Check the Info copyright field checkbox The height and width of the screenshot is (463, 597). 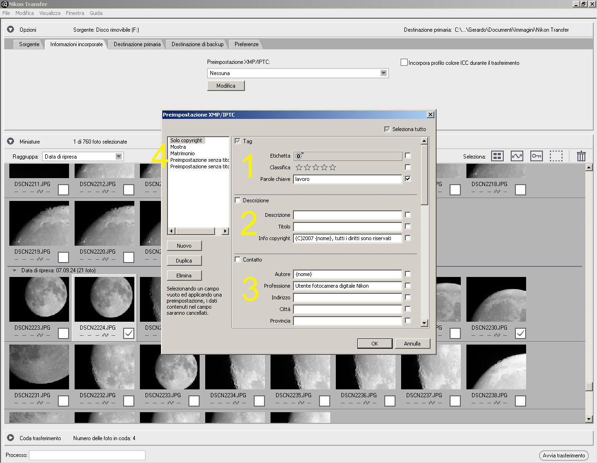pyautogui.click(x=408, y=238)
